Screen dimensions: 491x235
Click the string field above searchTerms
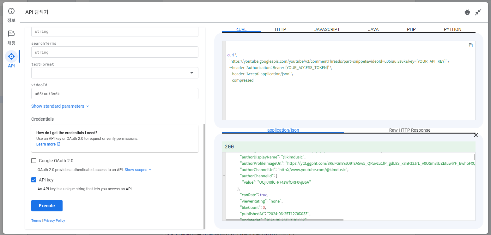point(115,32)
